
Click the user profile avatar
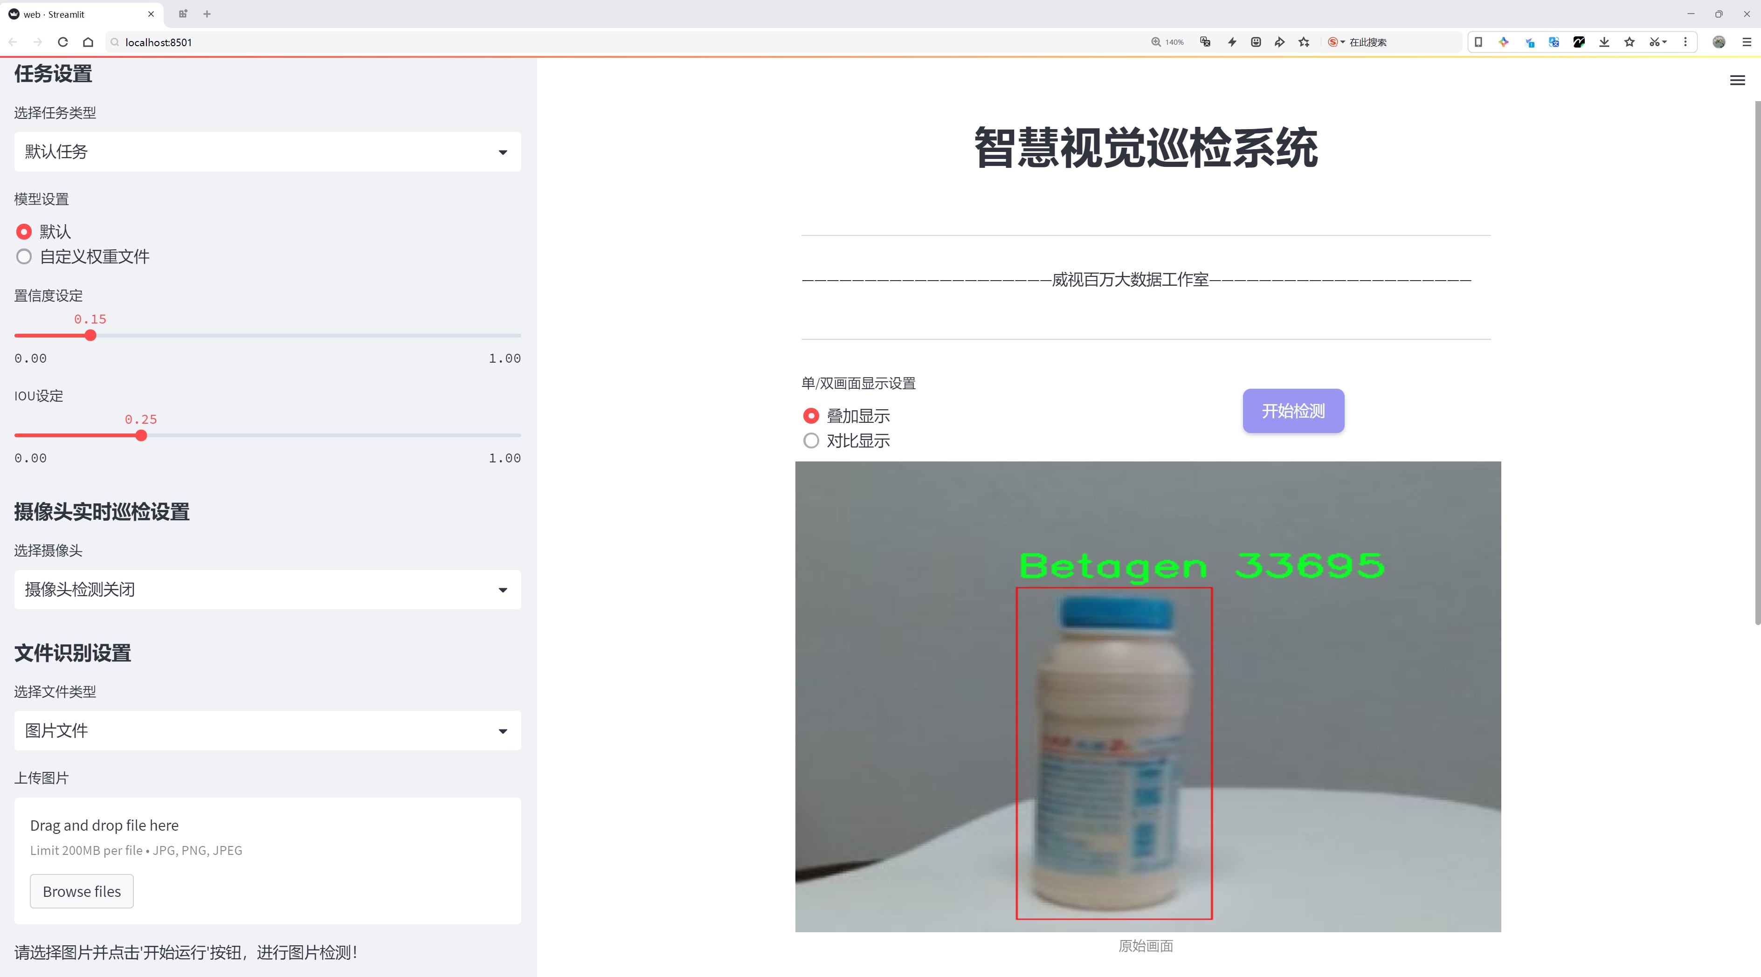click(1719, 42)
